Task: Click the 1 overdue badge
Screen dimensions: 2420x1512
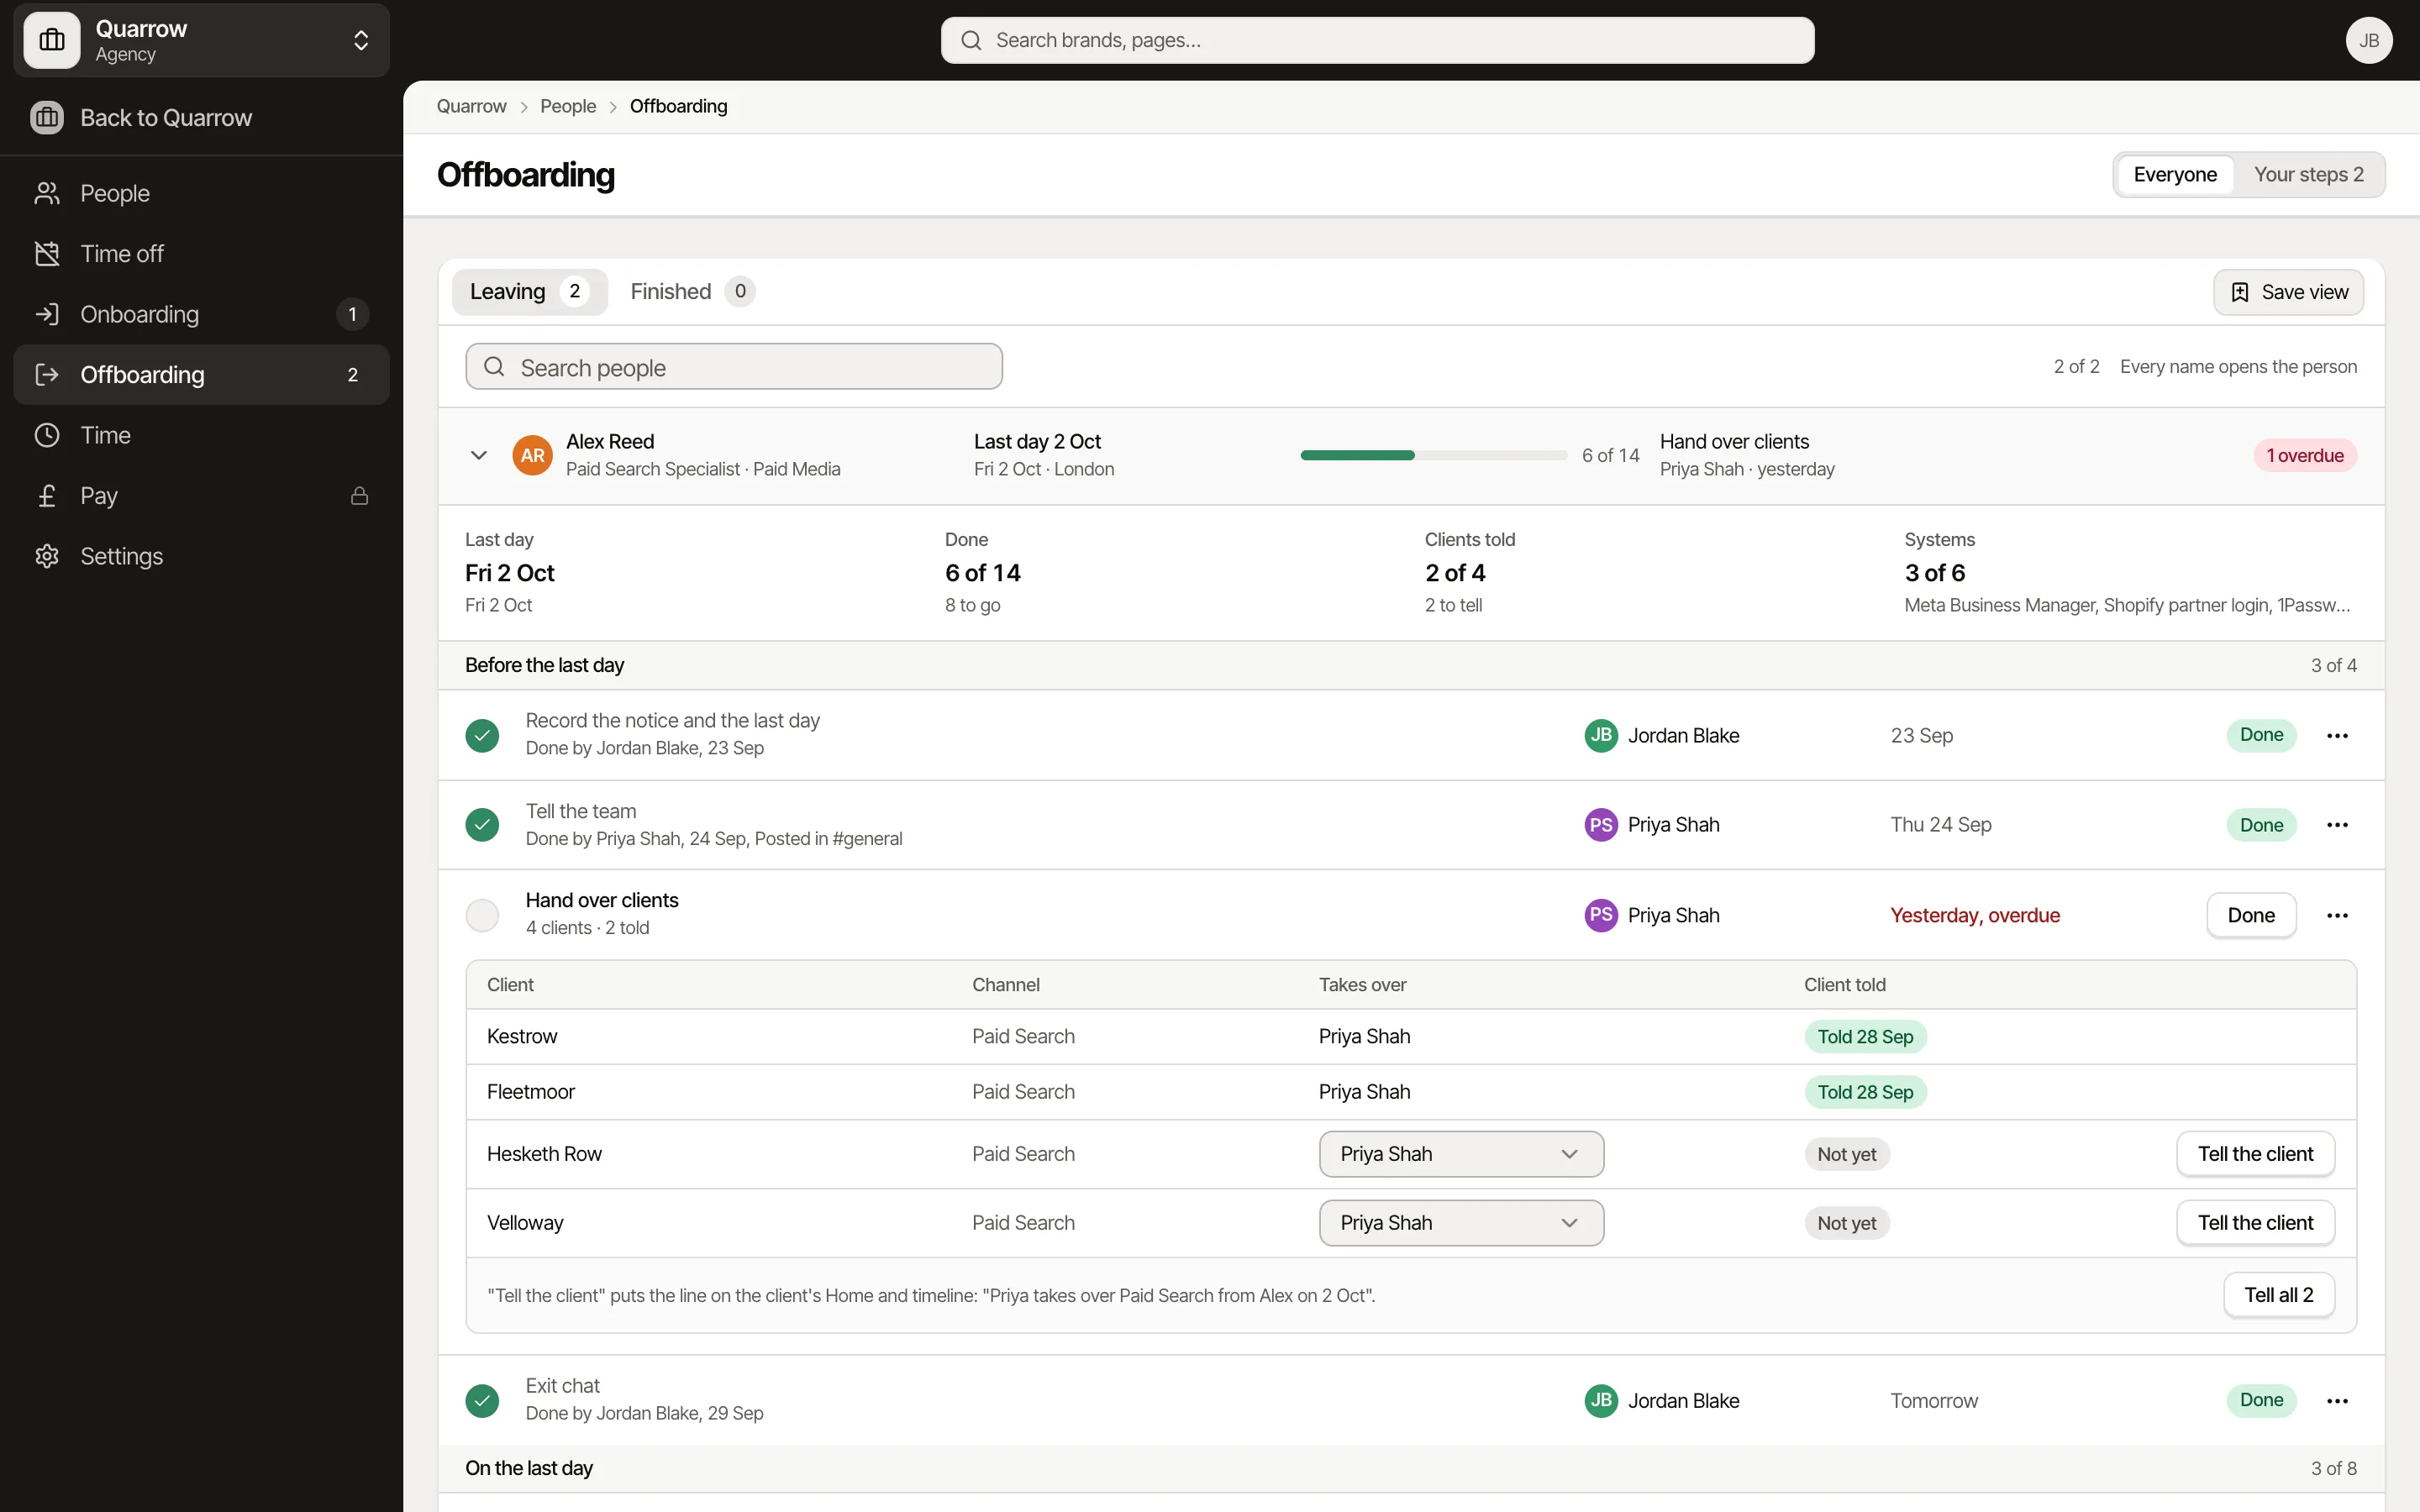Action: pyautogui.click(x=2304, y=456)
